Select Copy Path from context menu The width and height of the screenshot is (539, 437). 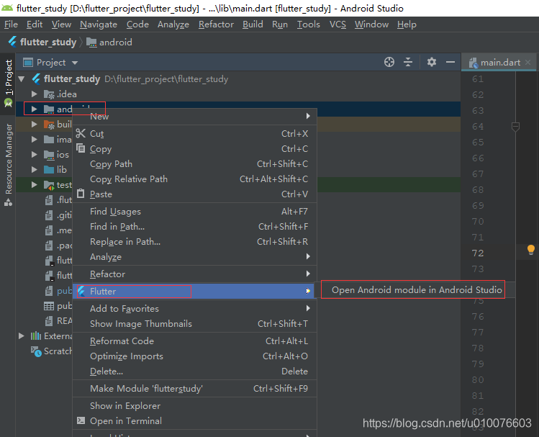point(194,164)
